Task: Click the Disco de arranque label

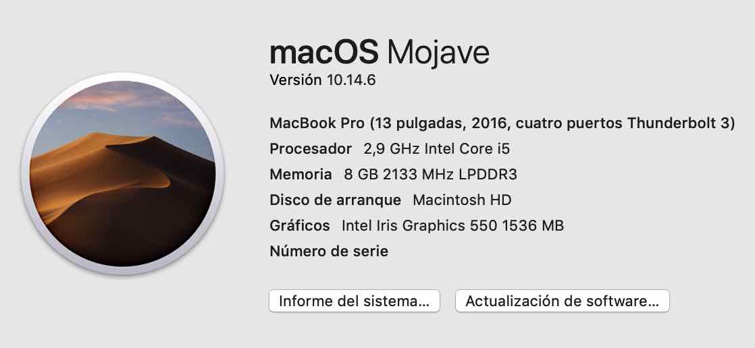Action: 335,200
